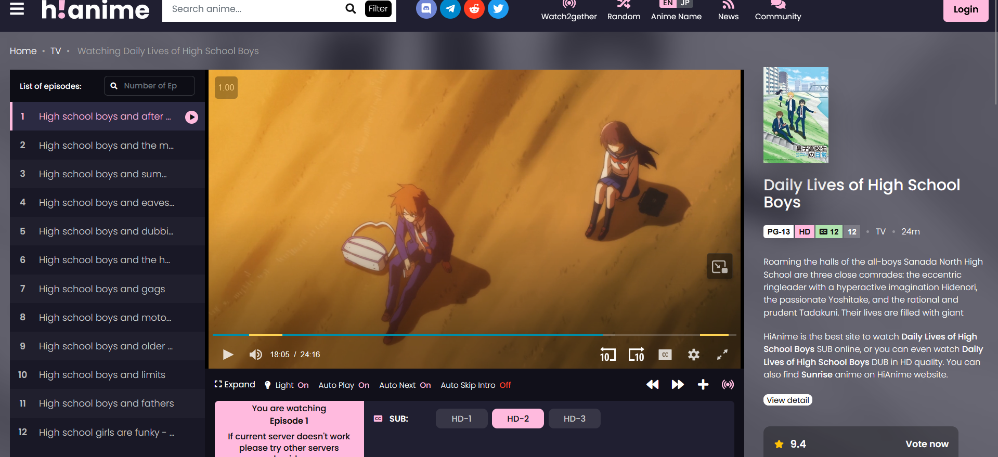
Task: Rewind 10 seconds in the player
Action: [x=607, y=355]
